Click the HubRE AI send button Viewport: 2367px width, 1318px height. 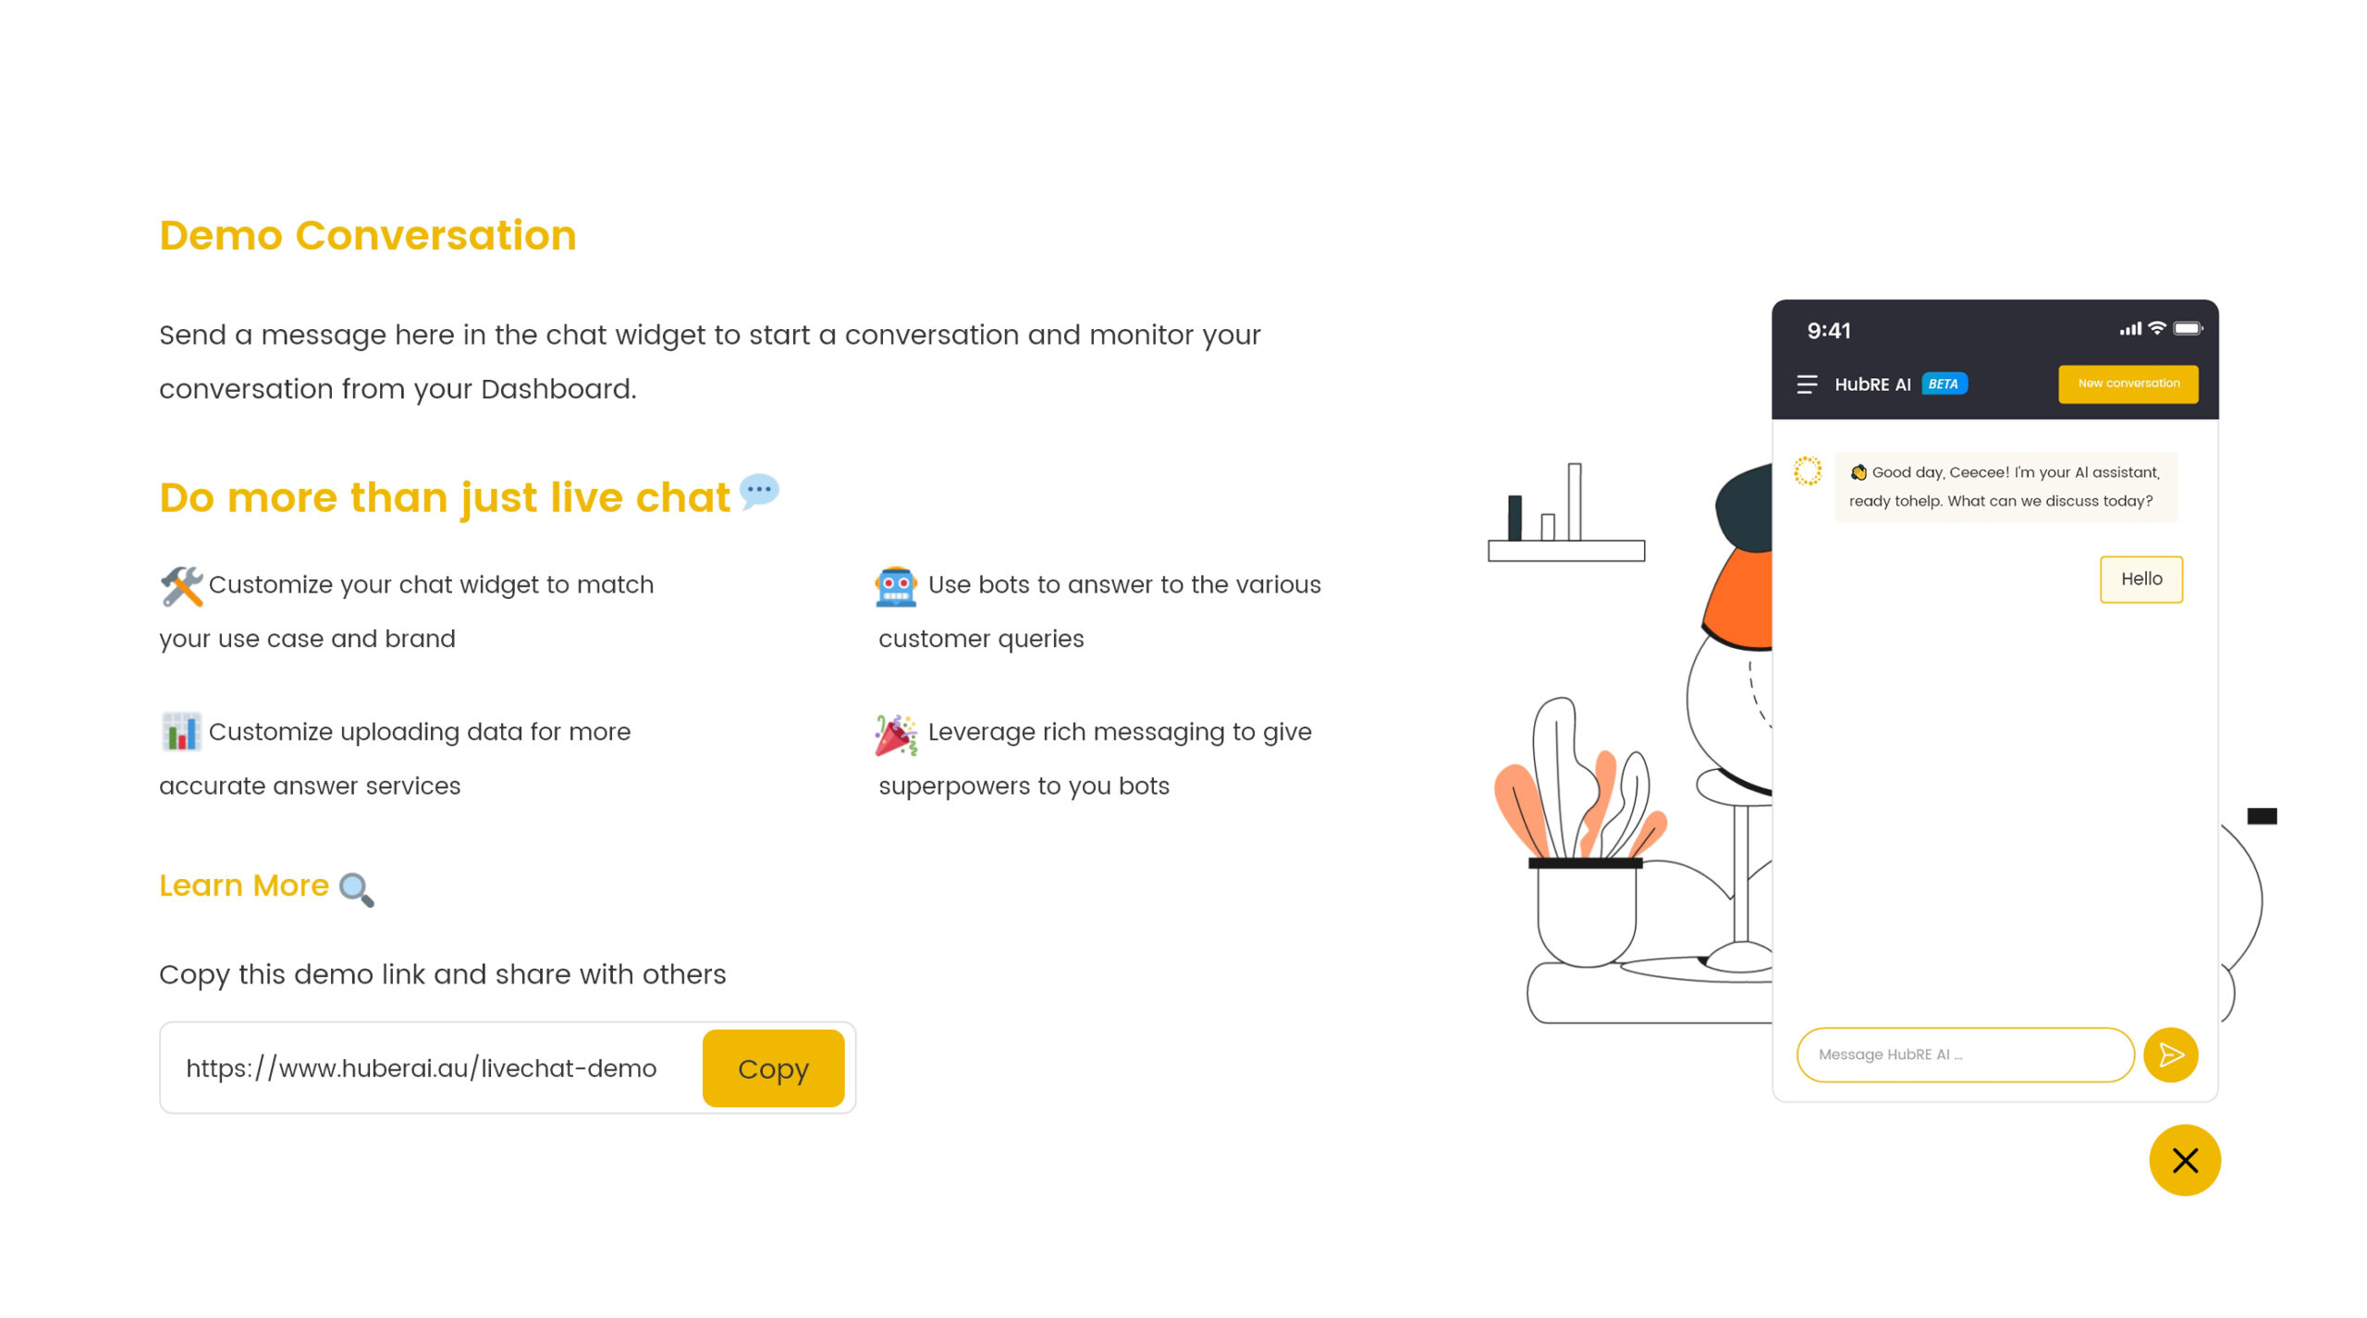(2174, 1054)
